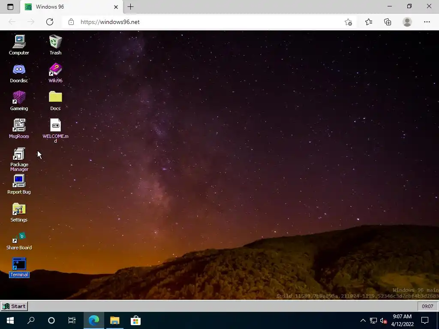
Task: Click the Windows 96 taskbar clock 09:07
Action: pyautogui.click(x=427, y=306)
